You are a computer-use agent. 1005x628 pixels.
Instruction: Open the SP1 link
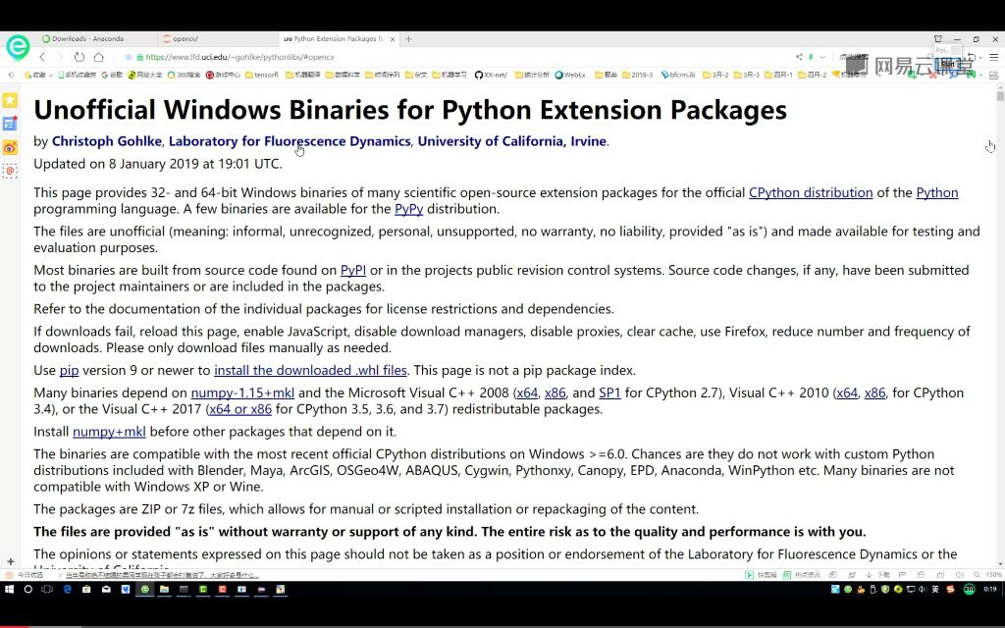pos(609,392)
